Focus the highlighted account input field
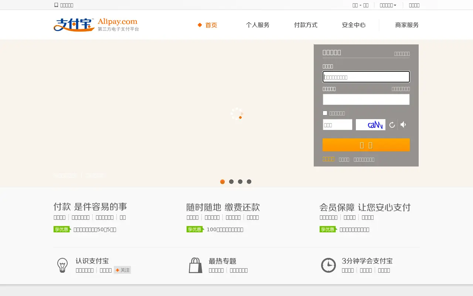The height and width of the screenshot is (296, 473). [366, 77]
